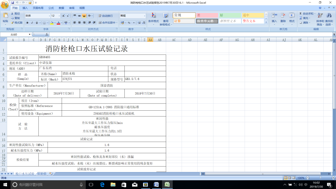The image size is (336, 189).
Task: Open the number format dropdown (常规)
Action: tap(144, 16)
